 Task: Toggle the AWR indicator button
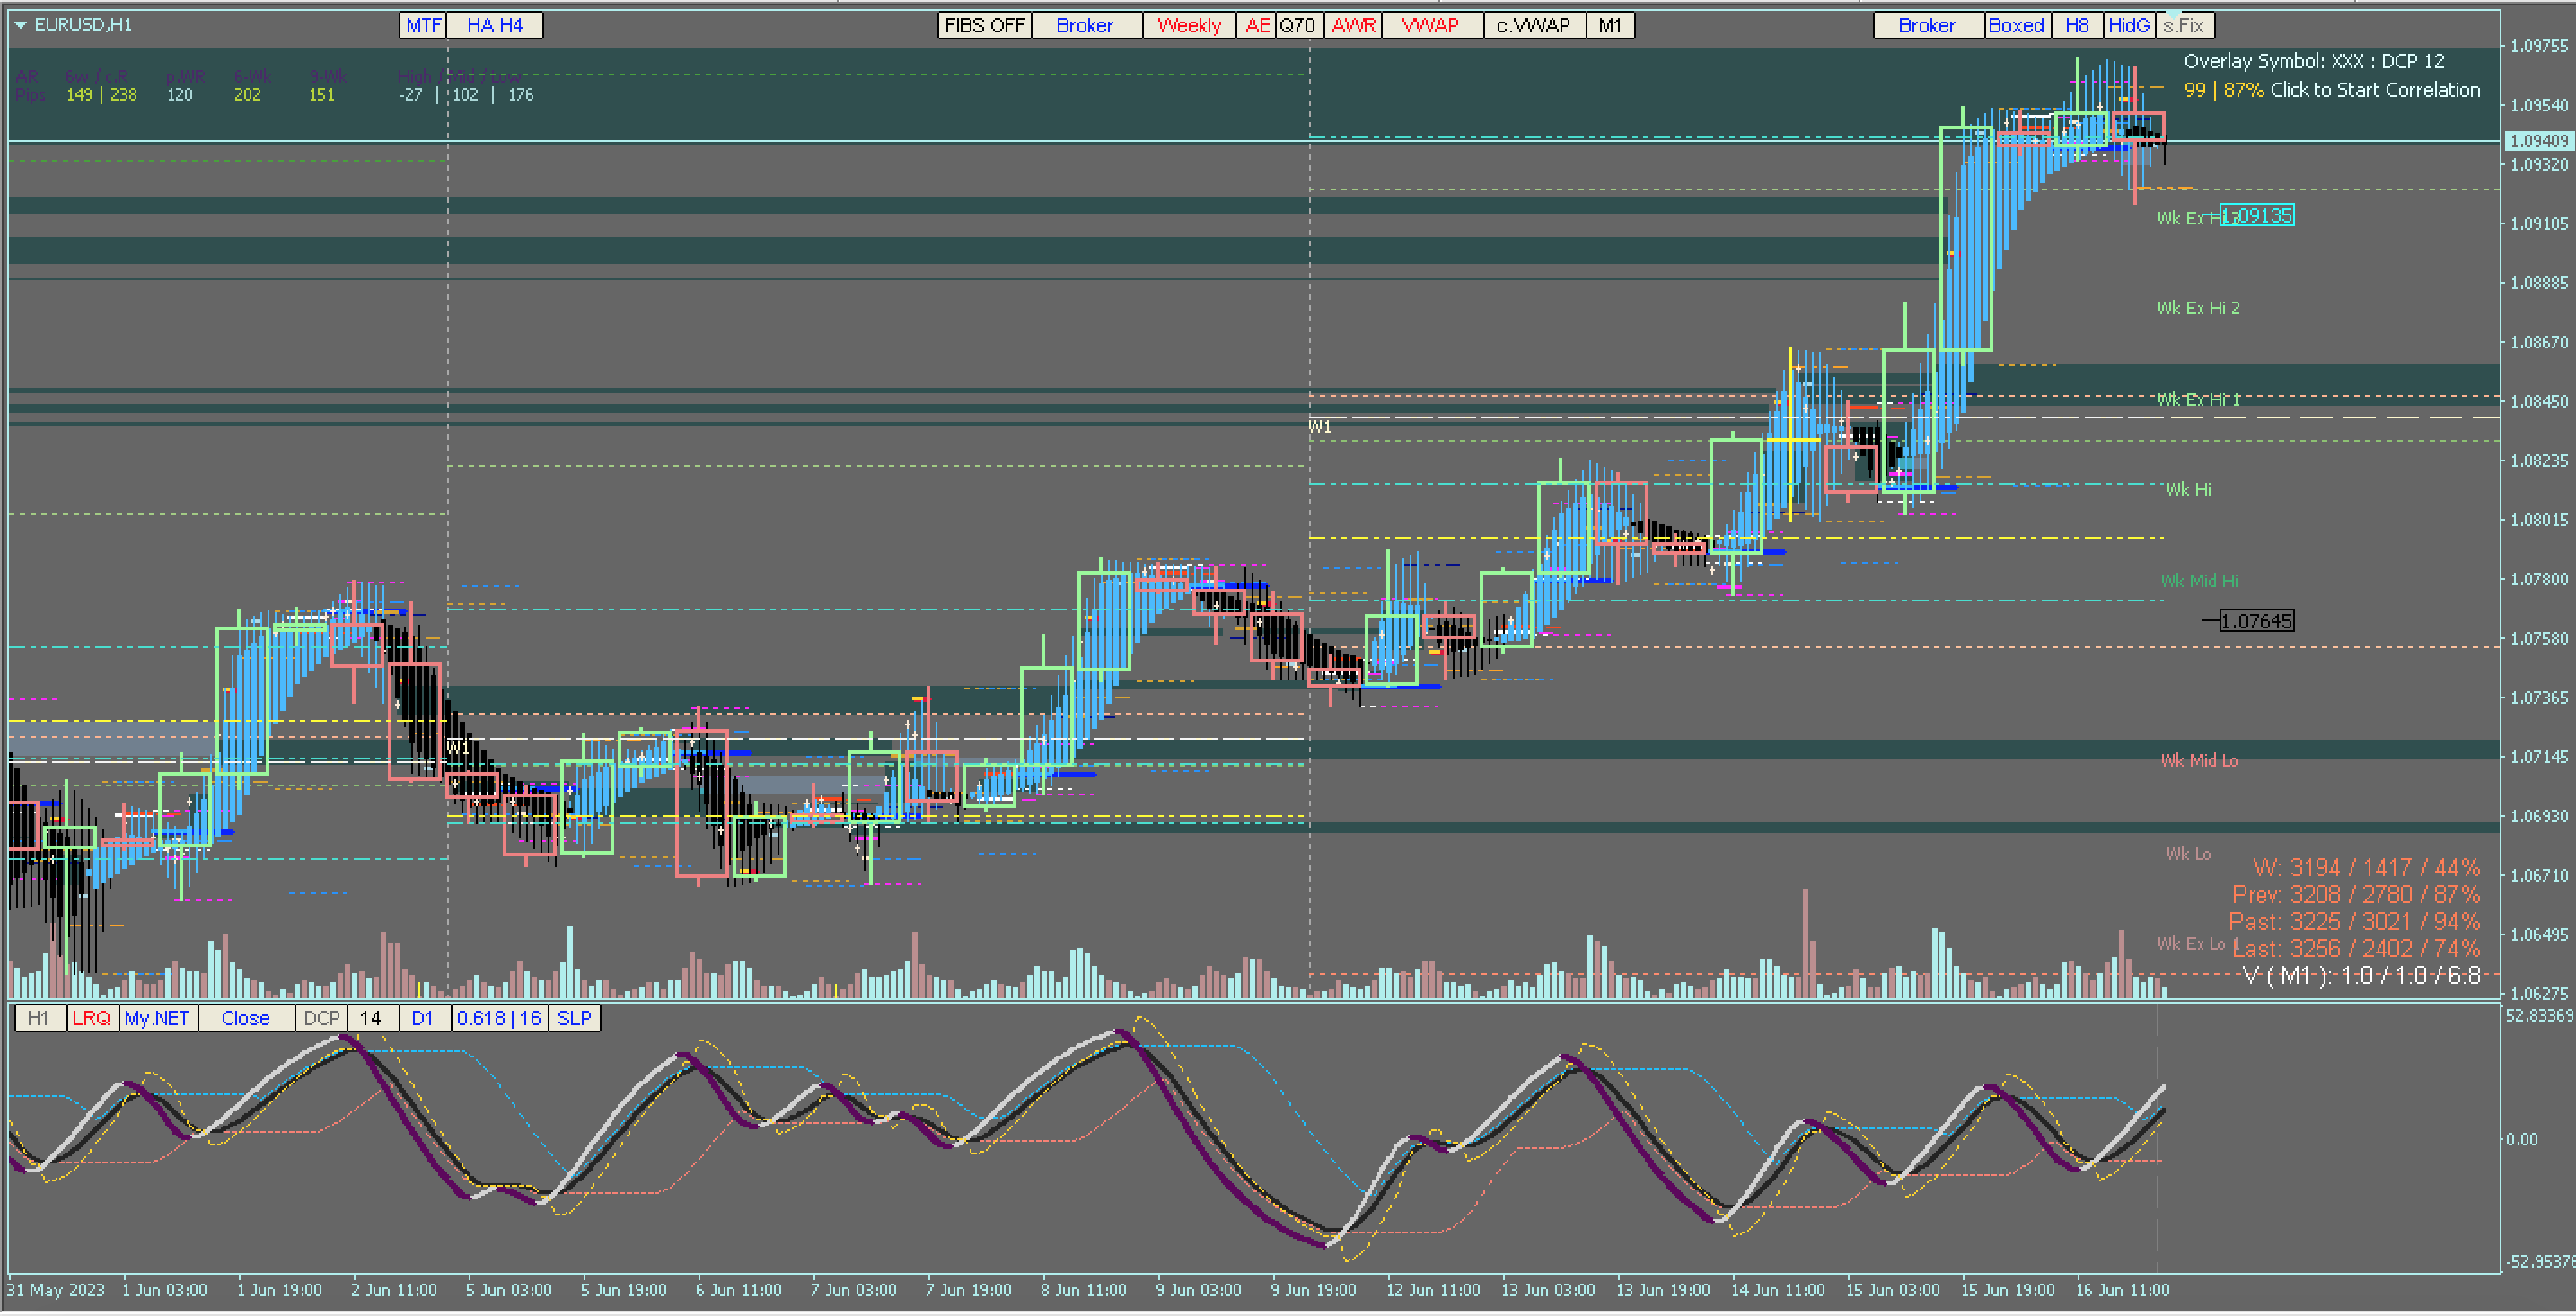1353,25
